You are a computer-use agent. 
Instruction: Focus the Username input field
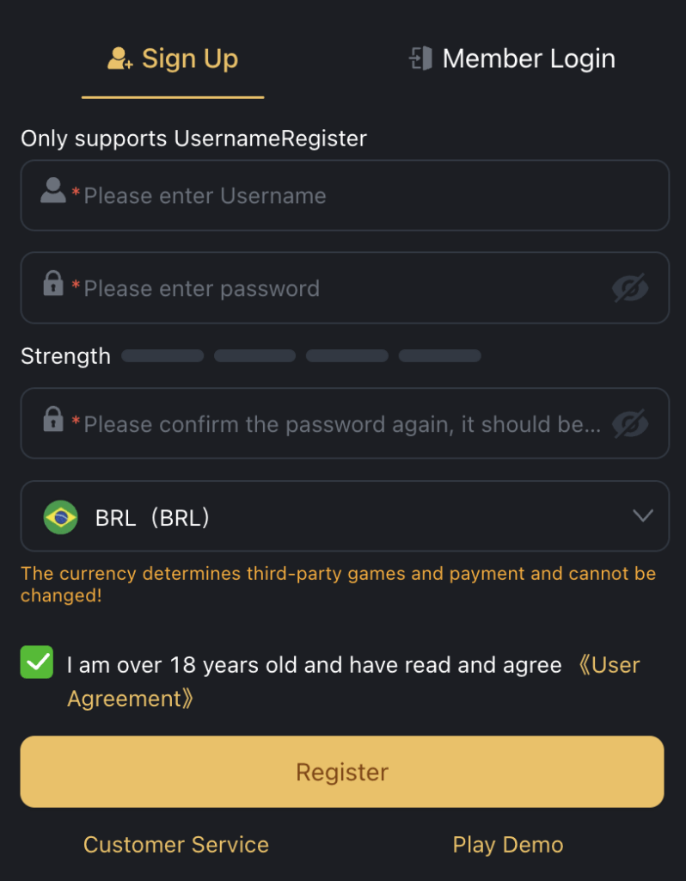(361, 196)
